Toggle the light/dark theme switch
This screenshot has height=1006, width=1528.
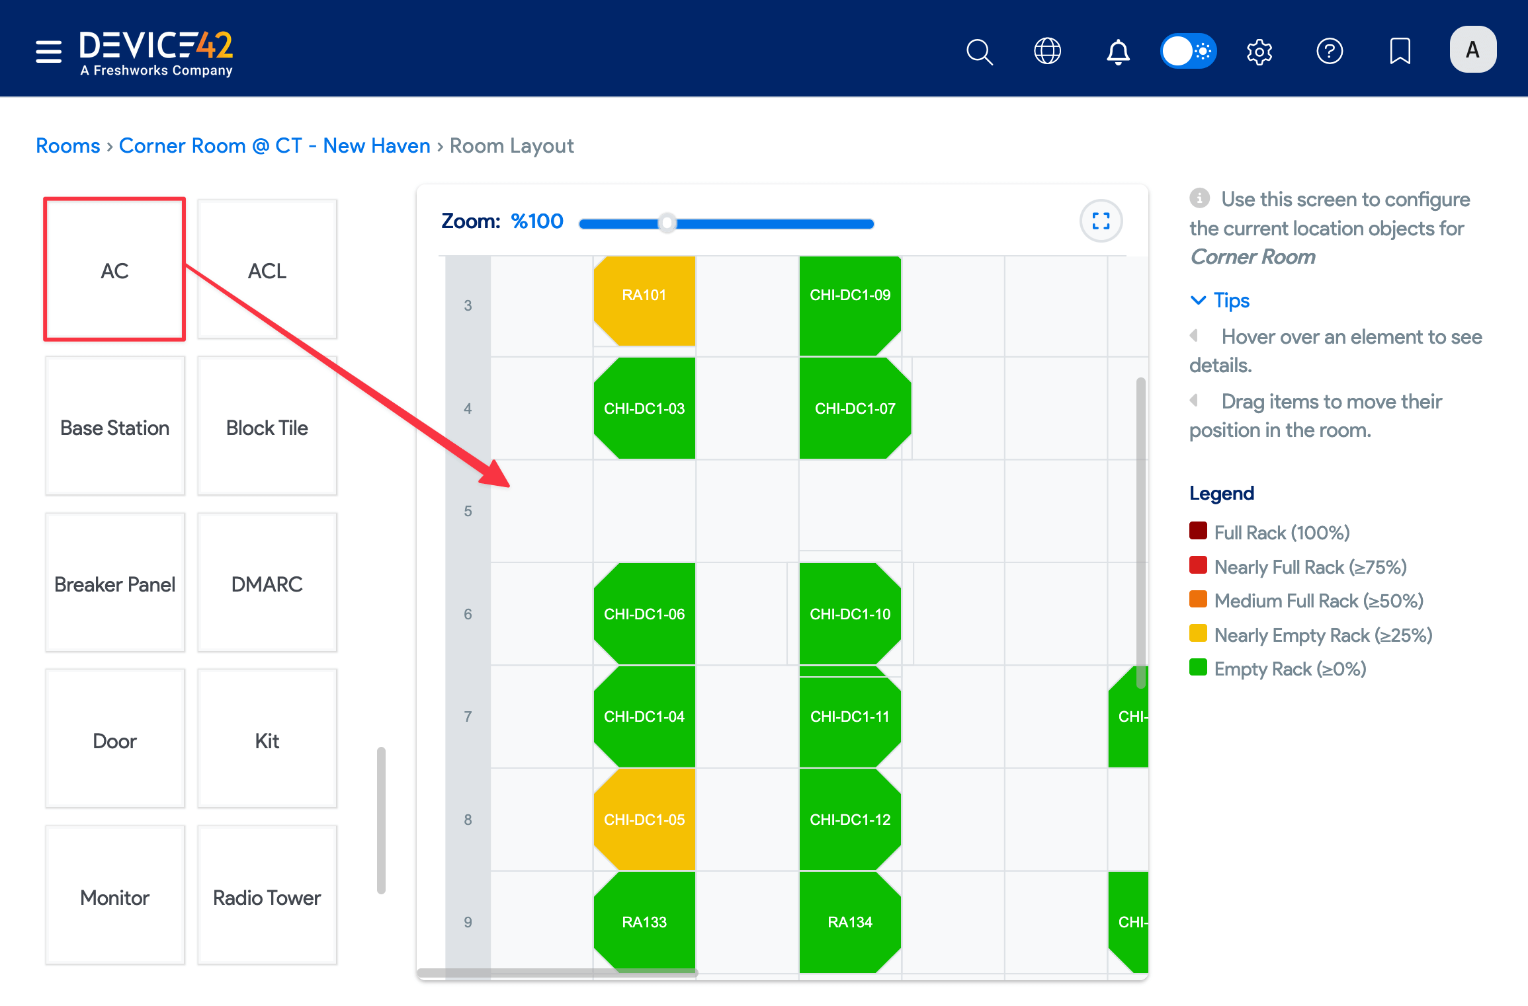click(x=1189, y=51)
